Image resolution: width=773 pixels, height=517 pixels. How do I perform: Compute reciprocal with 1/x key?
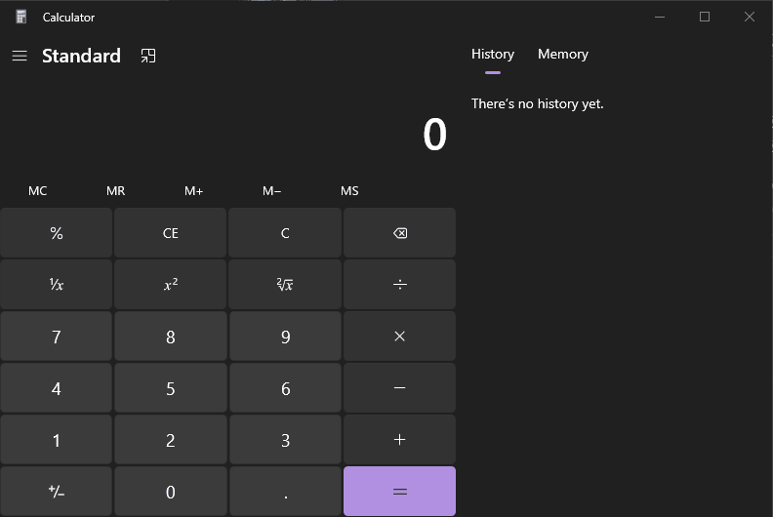click(57, 285)
